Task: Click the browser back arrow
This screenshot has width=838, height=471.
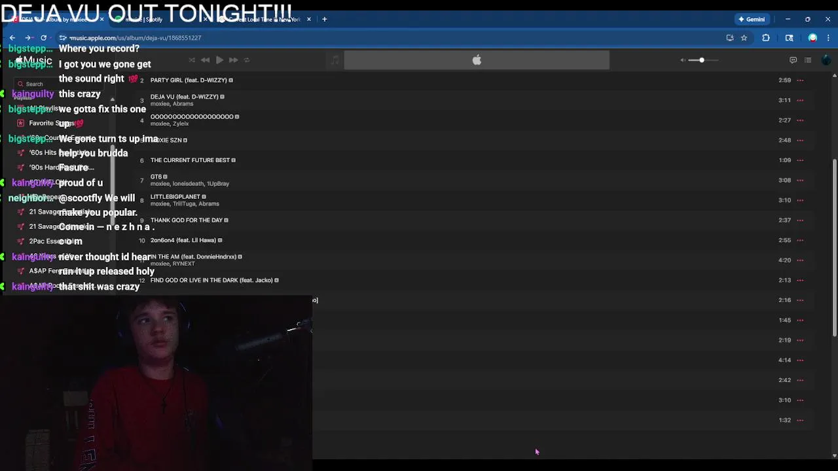Action: click(x=12, y=38)
